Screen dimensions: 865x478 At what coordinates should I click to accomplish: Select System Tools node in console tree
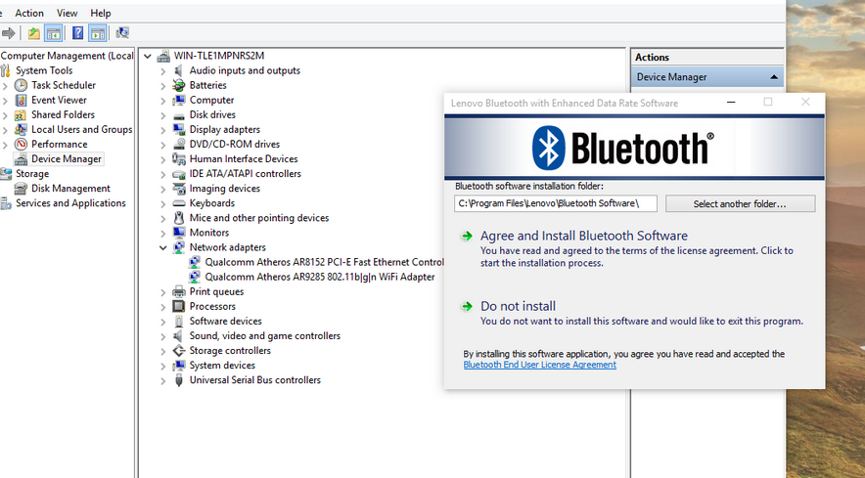click(x=44, y=70)
